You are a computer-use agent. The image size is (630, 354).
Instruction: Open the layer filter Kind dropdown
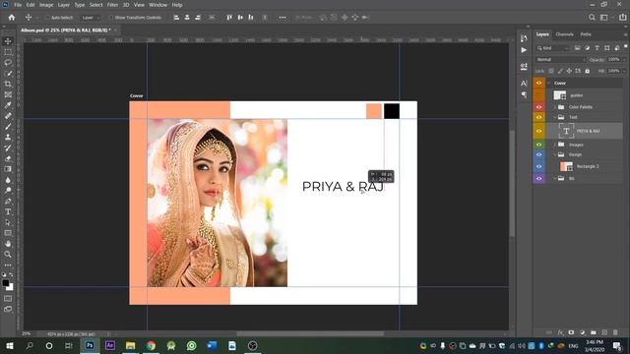pos(553,48)
